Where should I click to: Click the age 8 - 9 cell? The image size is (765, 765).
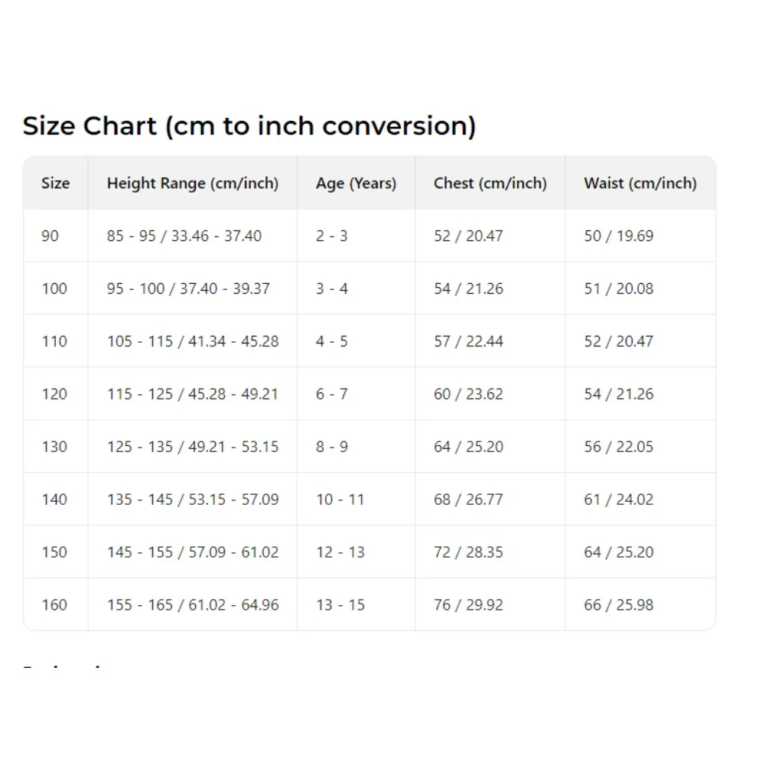[x=331, y=447]
